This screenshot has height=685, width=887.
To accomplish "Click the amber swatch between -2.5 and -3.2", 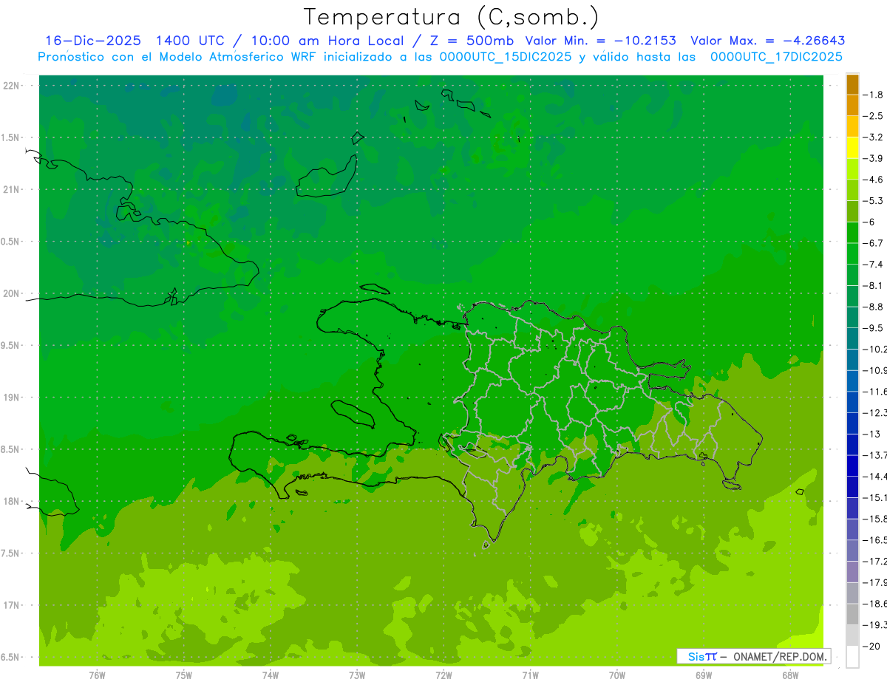I will (852, 127).
